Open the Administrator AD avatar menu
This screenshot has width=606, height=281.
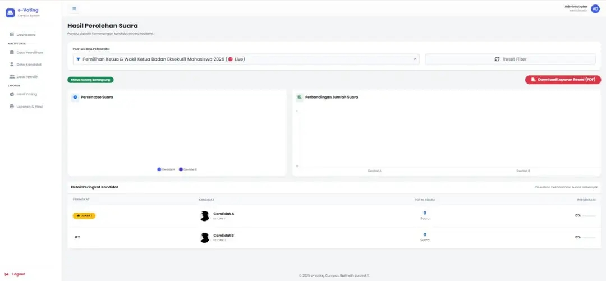tap(595, 9)
